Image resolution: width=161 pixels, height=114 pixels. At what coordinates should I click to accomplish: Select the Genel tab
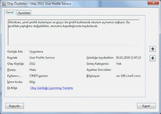(10, 12)
